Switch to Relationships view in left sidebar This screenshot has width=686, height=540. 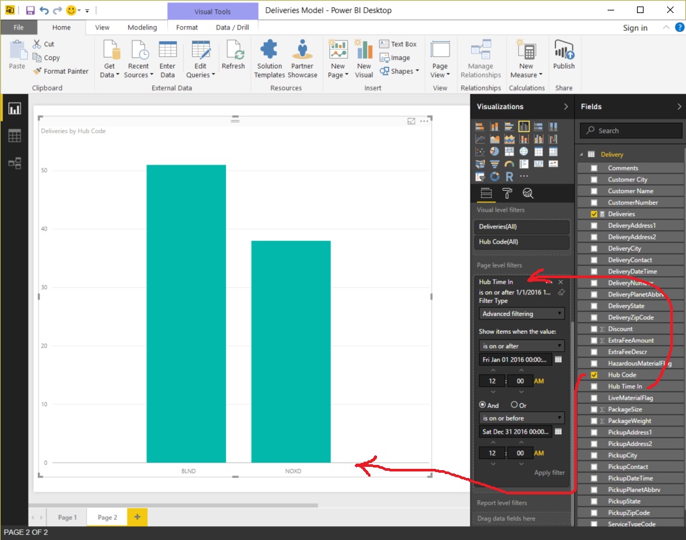click(x=14, y=163)
